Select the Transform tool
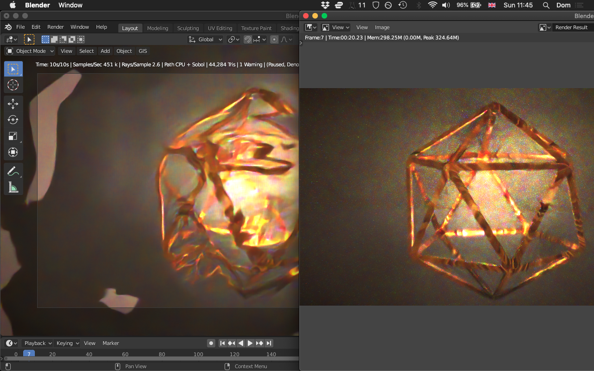 click(x=13, y=152)
